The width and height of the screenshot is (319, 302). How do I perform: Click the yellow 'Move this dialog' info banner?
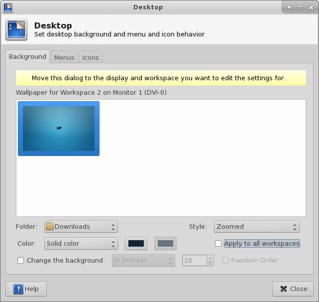coord(161,78)
